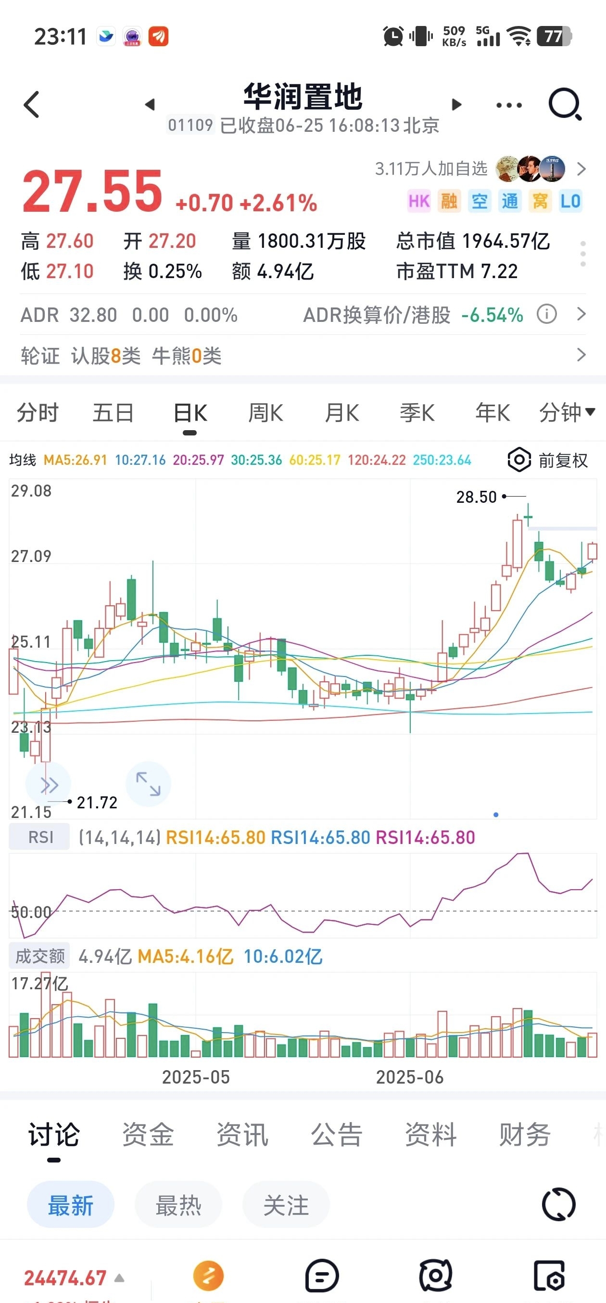
Task: Switch to 五日 five-day chart tab
Action: coord(113,413)
